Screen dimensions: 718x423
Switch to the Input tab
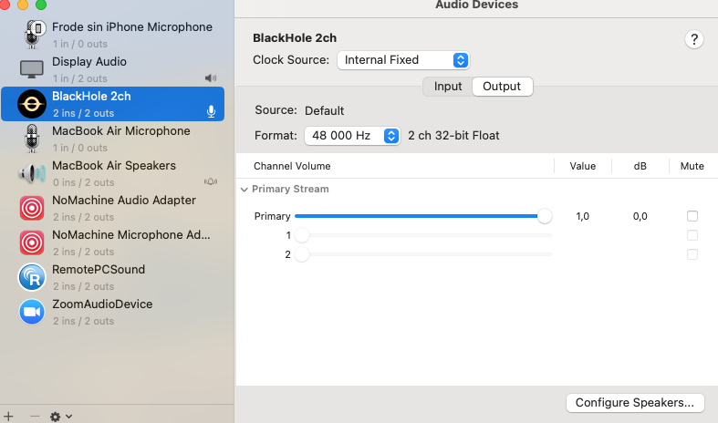(447, 87)
